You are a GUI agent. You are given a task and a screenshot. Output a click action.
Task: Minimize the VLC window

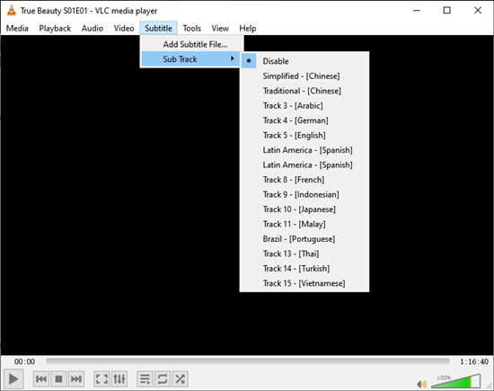click(417, 11)
